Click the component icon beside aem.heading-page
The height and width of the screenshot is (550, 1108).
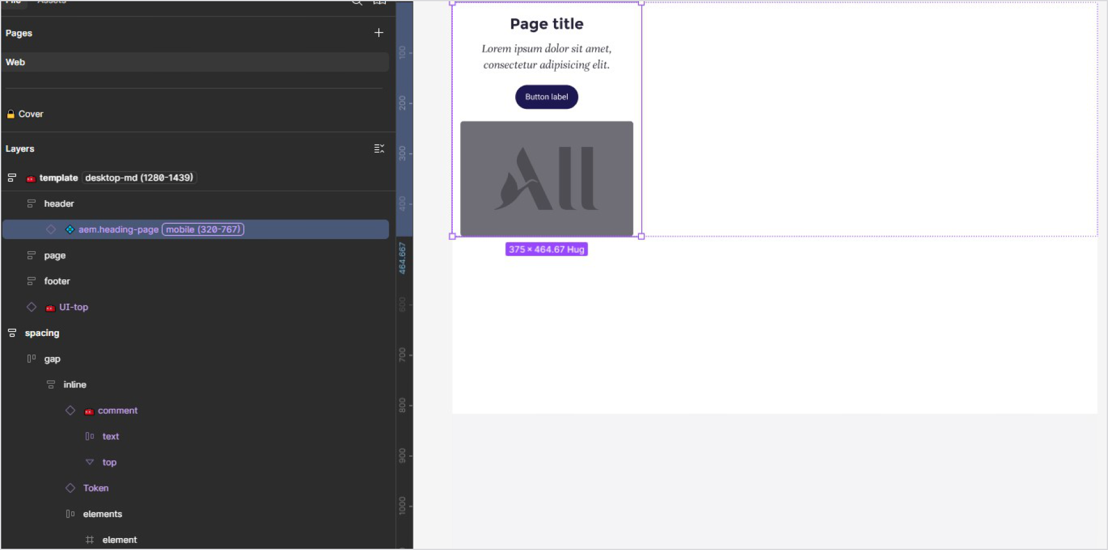[70, 229]
